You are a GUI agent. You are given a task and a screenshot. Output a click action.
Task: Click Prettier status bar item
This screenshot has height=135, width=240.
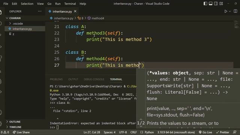(222, 132)
